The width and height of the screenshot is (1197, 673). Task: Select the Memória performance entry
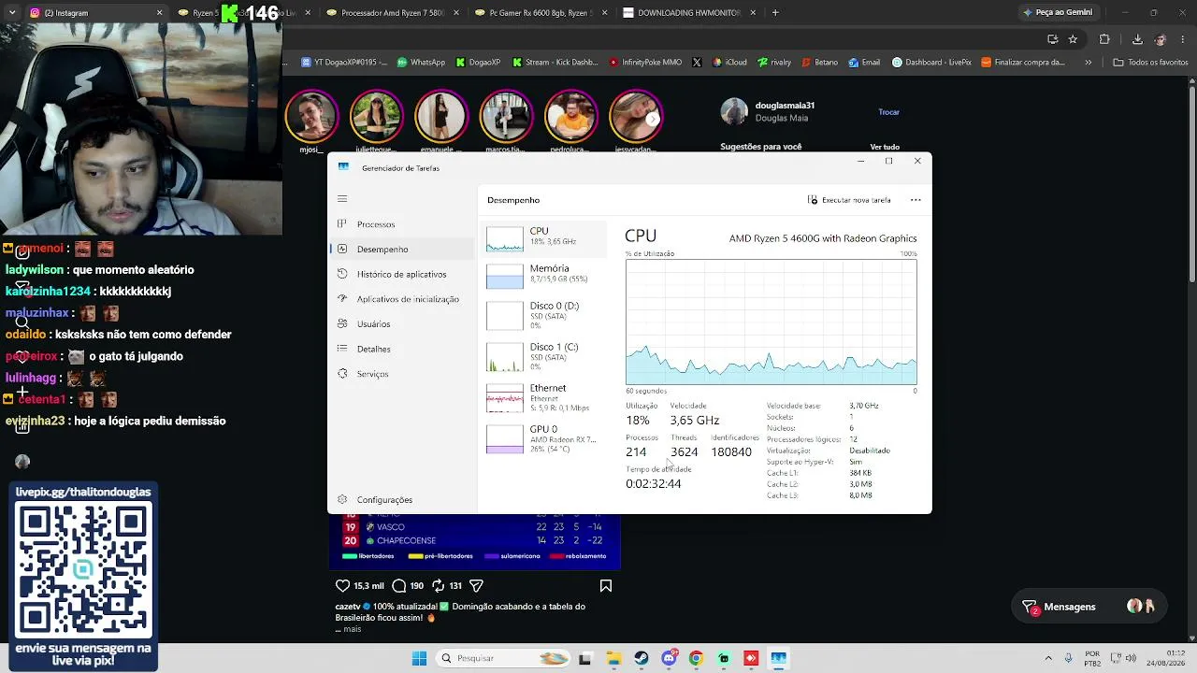click(544, 276)
